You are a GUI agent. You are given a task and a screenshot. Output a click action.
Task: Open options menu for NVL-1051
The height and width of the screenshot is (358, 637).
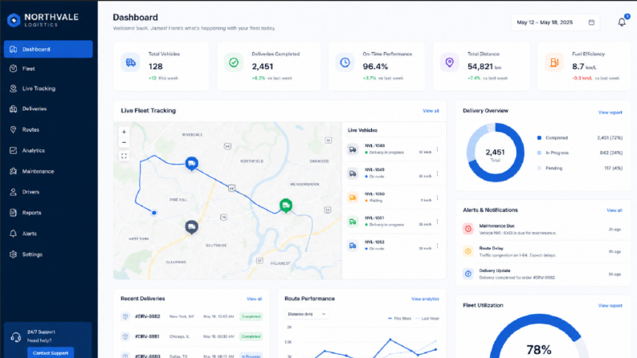tap(437, 222)
